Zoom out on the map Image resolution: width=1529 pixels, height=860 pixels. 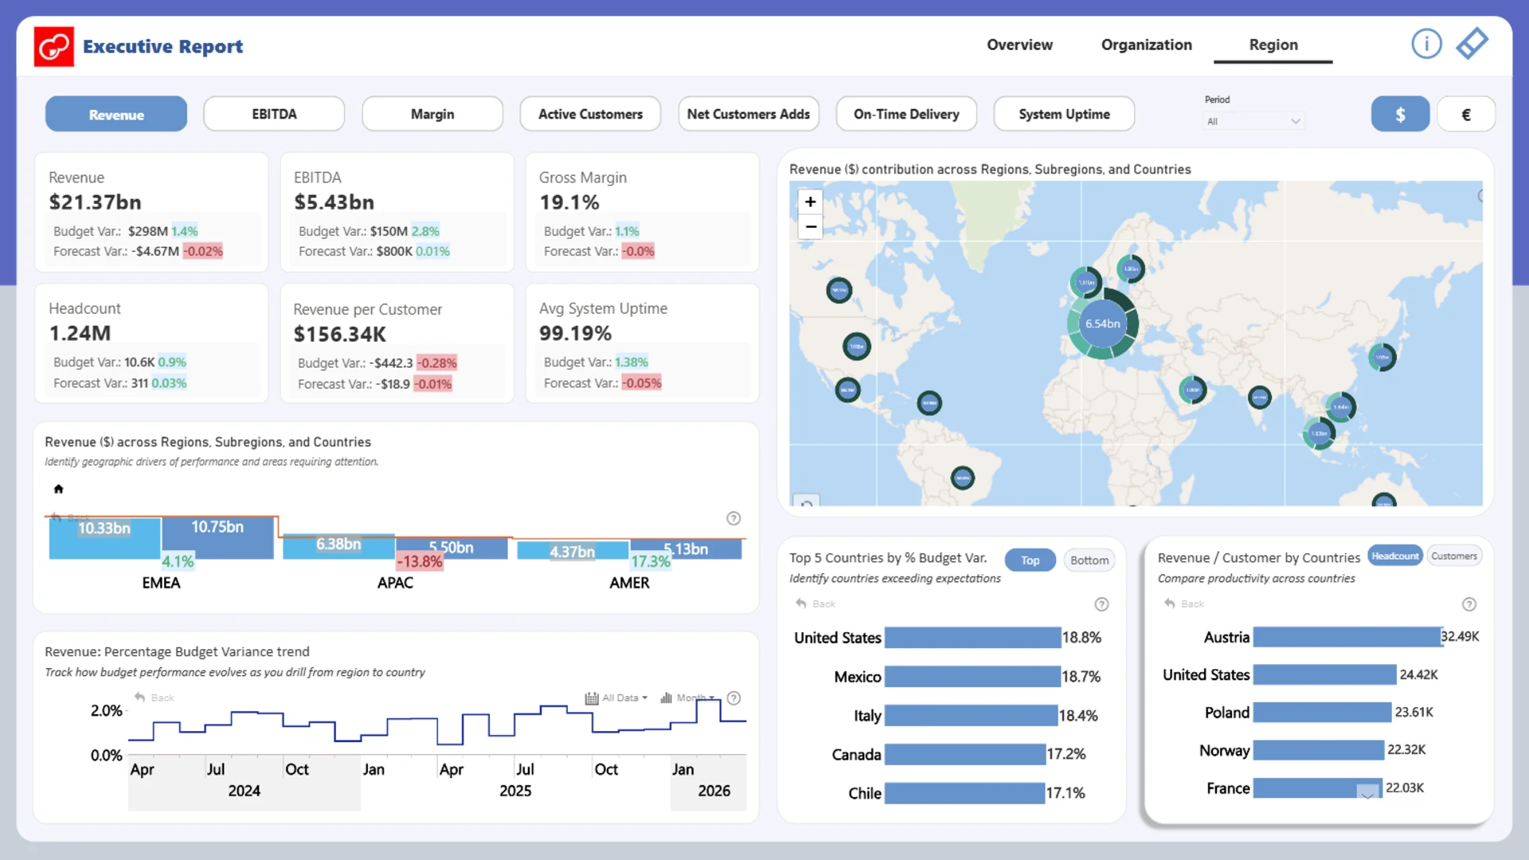[x=810, y=227]
